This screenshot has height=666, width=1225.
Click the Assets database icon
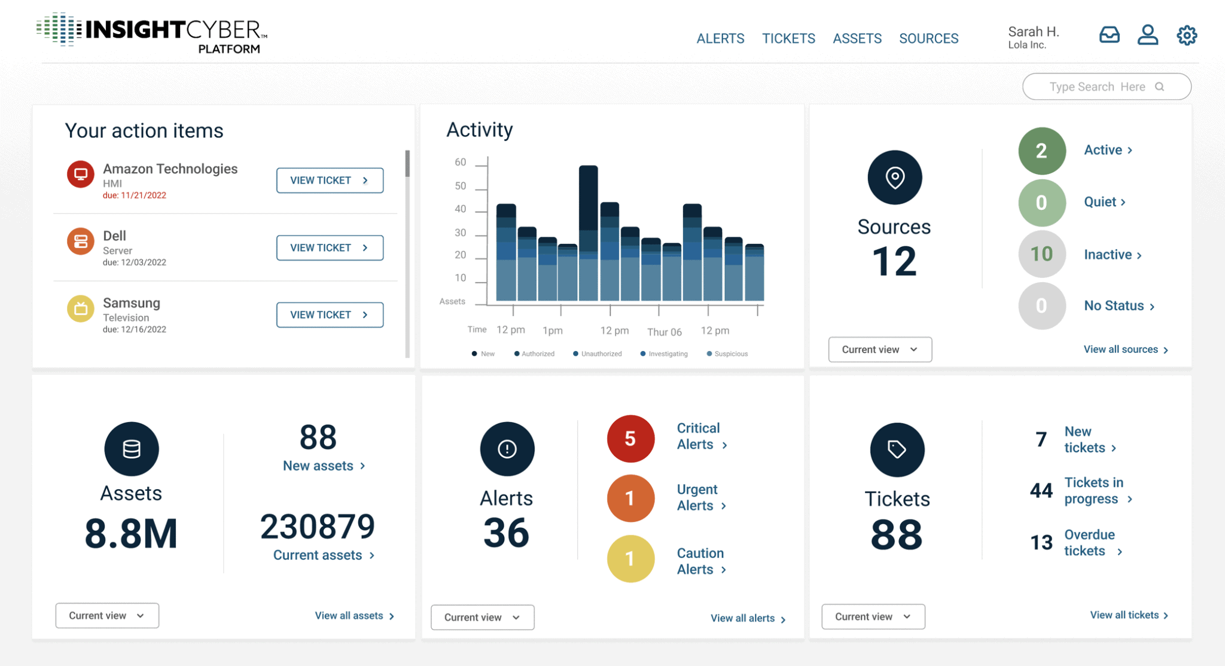click(131, 449)
